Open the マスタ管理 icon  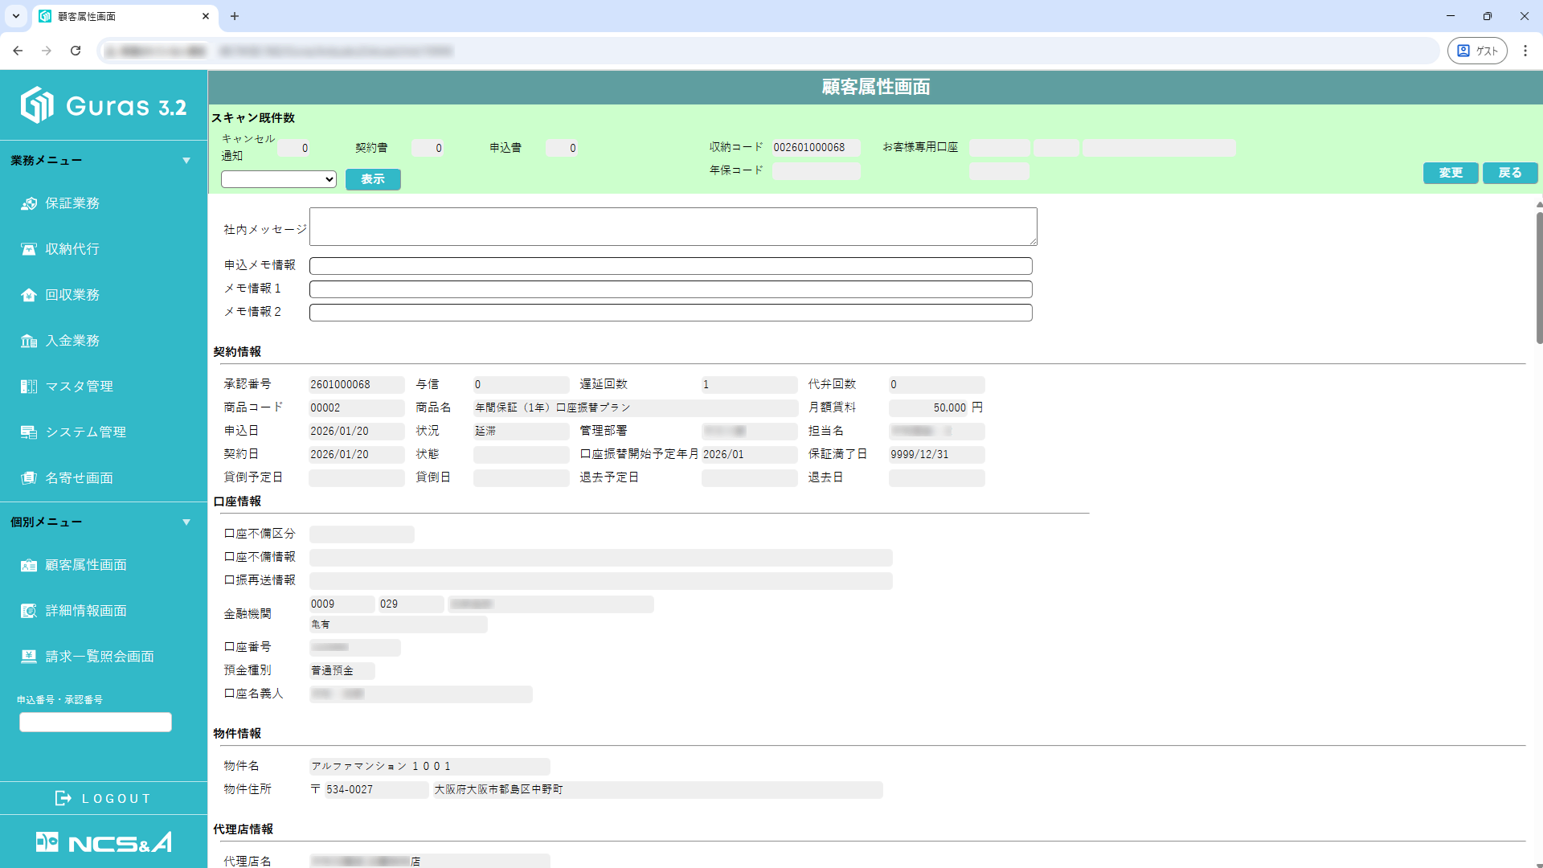[28, 386]
